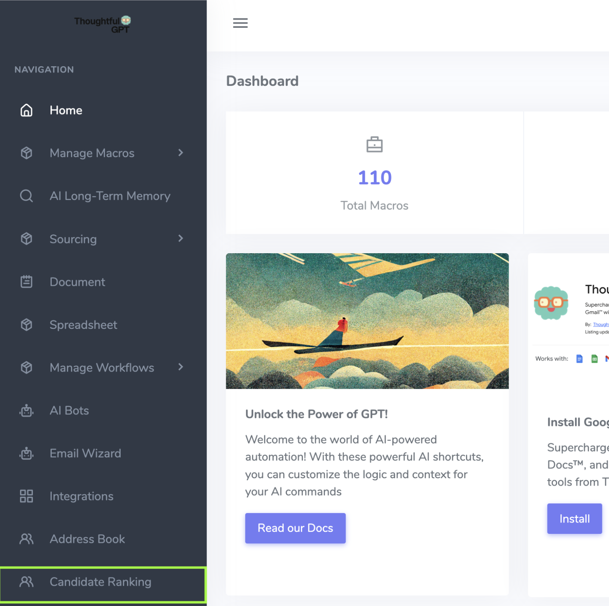Click the Manage Workflows cube icon
This screenshot has width=609, height=606.
[x=26, y=367]
